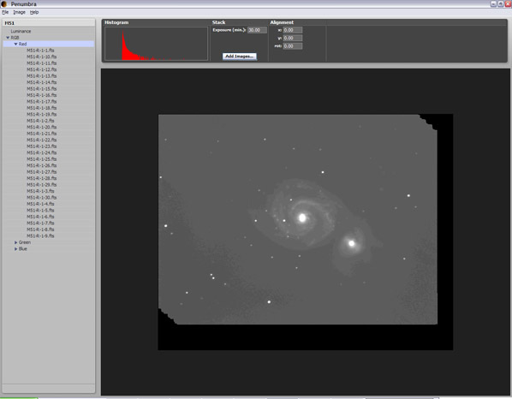
Task: Select file M51-R-1-20.fts
Action: 41,128
